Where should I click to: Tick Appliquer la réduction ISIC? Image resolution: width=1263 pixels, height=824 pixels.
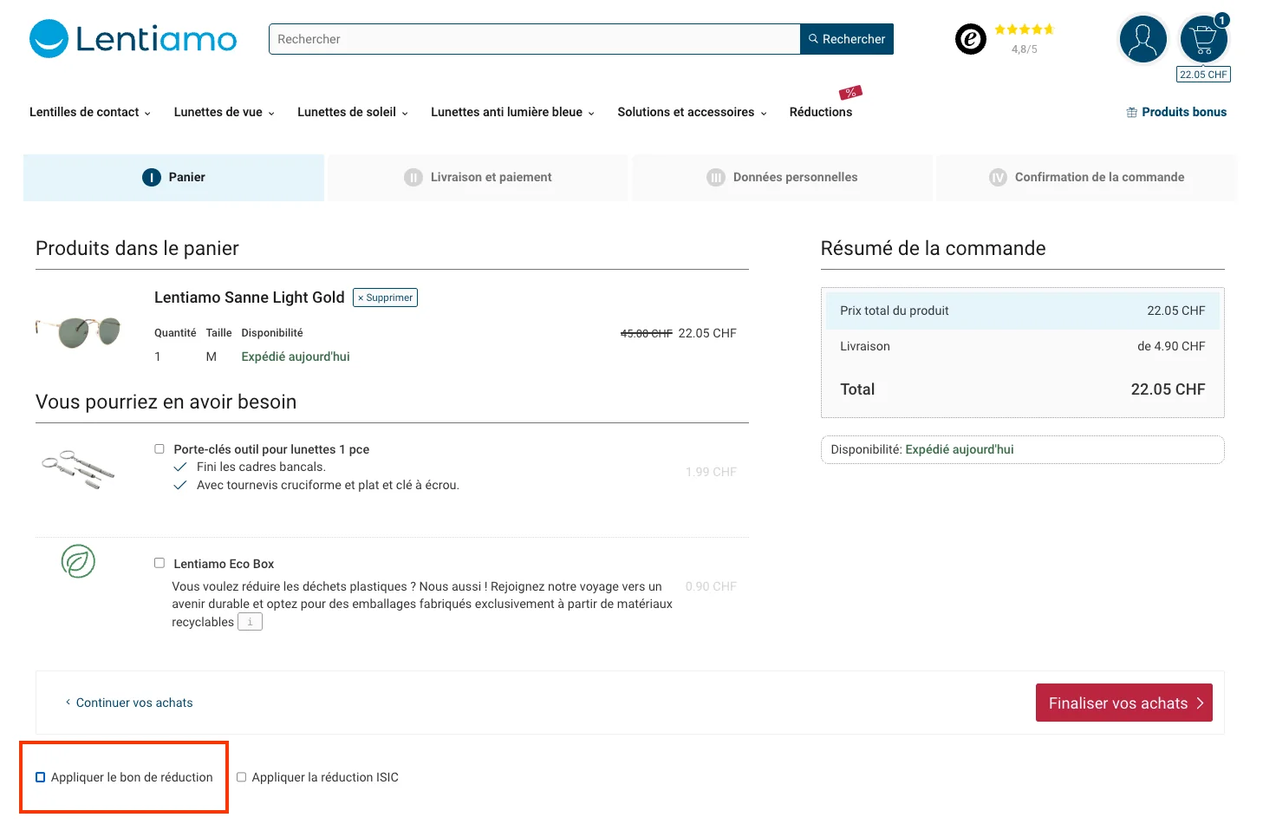[242, 777]
